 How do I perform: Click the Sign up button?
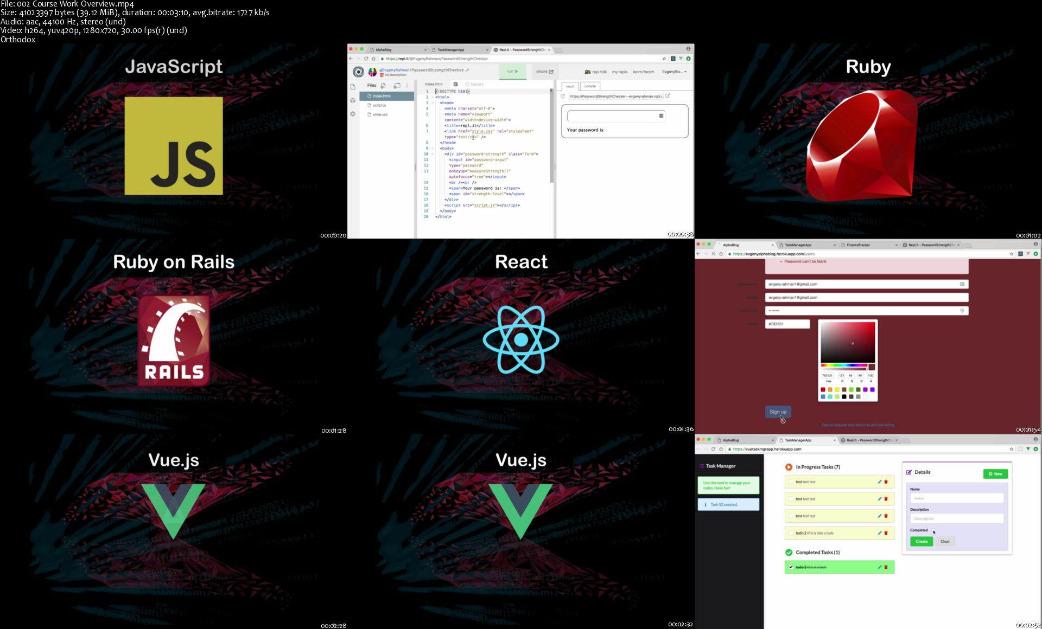(778, 412)
